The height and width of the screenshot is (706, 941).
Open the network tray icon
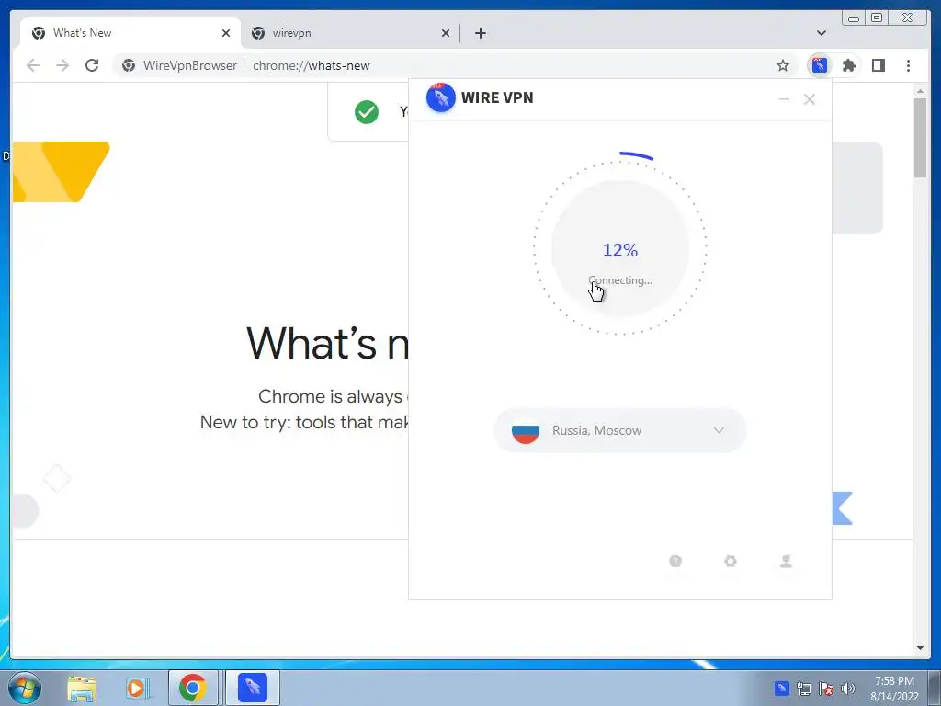point(803,689)
